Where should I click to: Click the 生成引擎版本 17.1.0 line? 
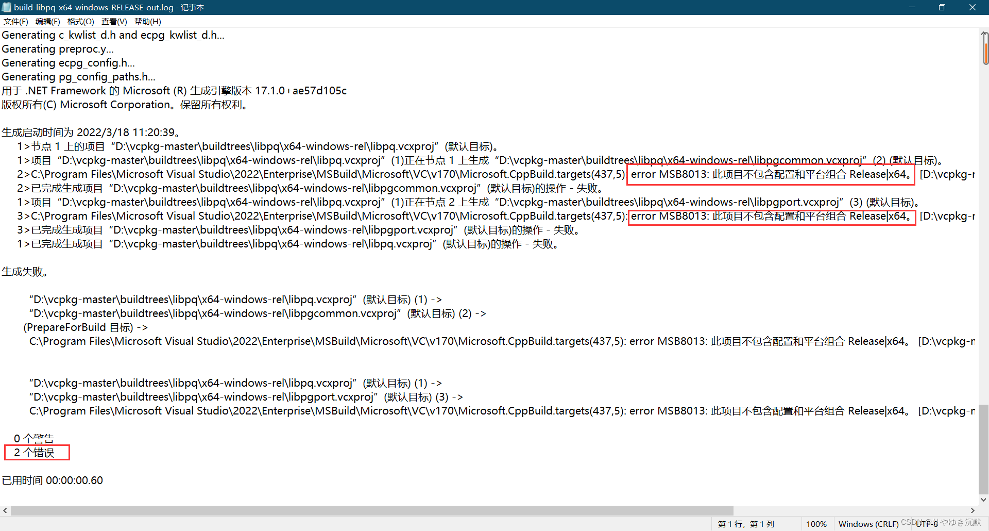click(174, 91)
